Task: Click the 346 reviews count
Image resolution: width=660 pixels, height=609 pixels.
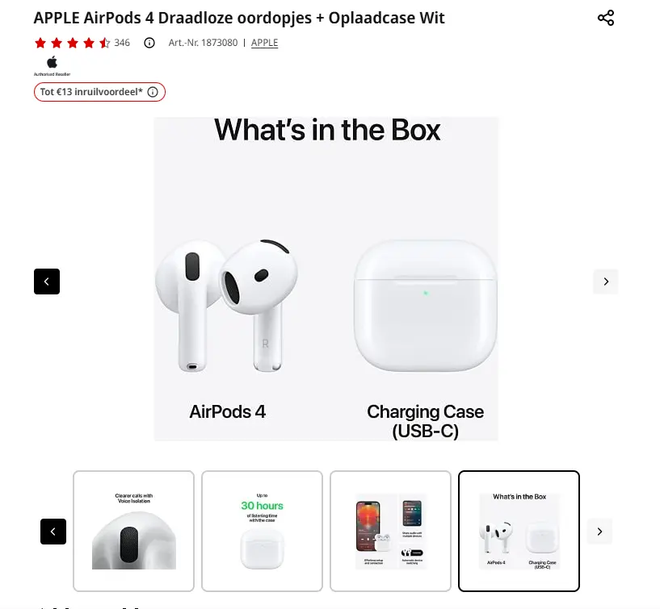Action: pyautogui.click(x=122, y=43)
